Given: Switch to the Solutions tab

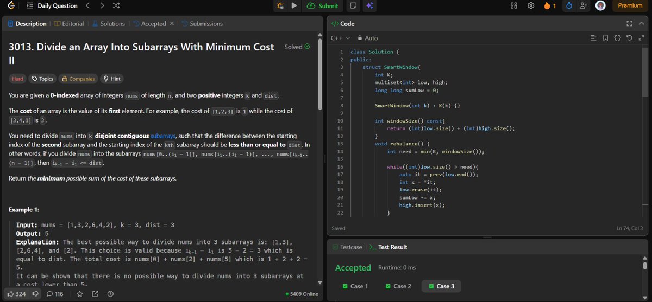Looking at the screenshot, I should point(108,24).
